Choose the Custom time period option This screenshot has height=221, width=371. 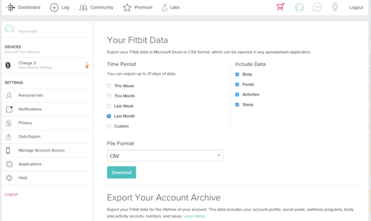[x=109, y=126]
